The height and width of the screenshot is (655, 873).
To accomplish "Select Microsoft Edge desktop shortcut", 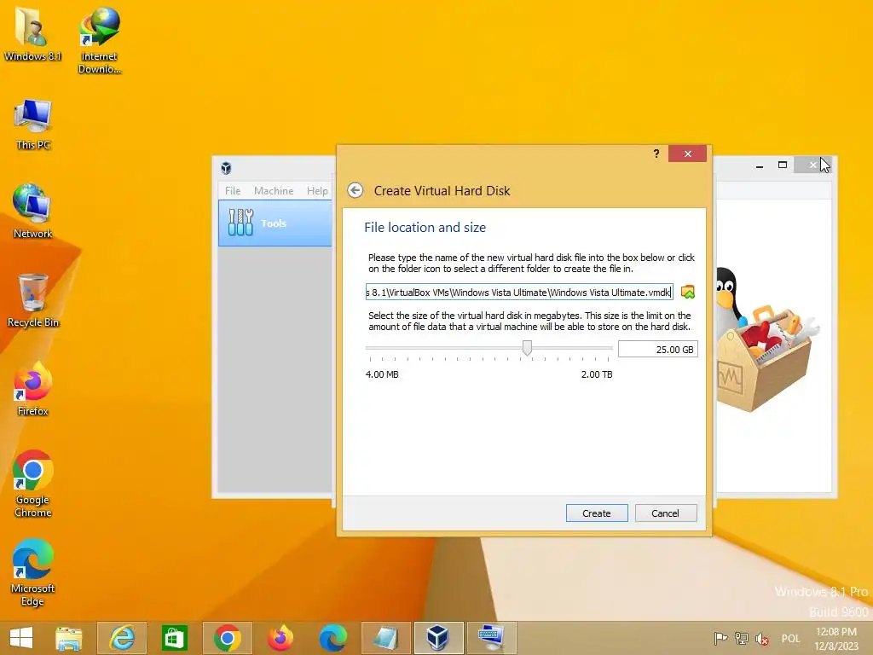I will (33, 572).
